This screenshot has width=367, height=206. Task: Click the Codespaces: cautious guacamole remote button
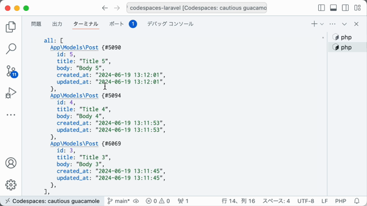(52, 201)
